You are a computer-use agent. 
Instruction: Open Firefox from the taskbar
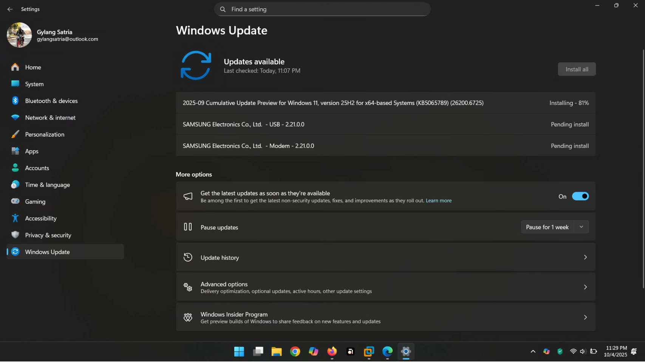click(x=332, y=351)
